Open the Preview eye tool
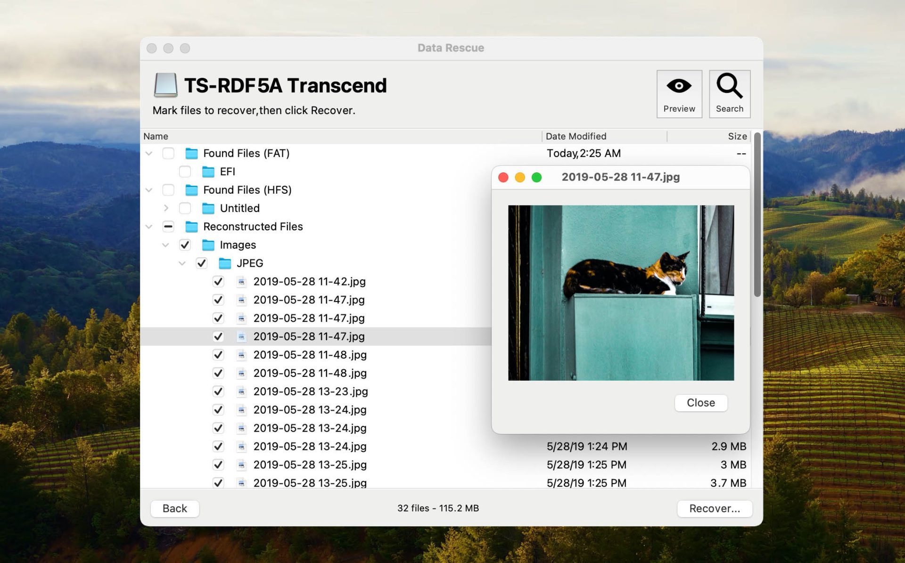This screenshot has height=563, width=905. pos(679,93)
